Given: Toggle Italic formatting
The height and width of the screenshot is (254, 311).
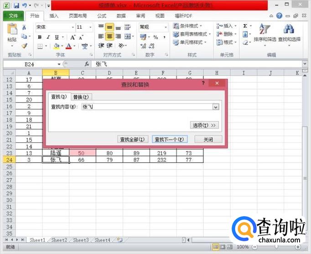Looking at the screenshot, I should [x=48, y=37].
